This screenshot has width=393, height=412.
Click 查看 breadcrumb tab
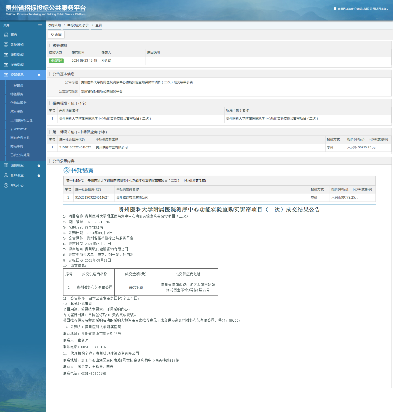pos(98,25)
